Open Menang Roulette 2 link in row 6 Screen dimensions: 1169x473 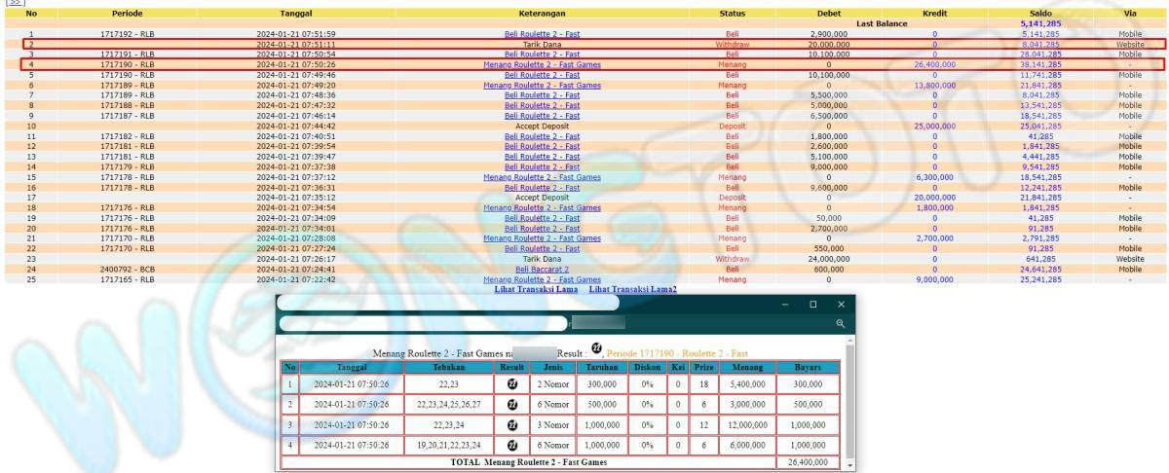pos(542,85)
